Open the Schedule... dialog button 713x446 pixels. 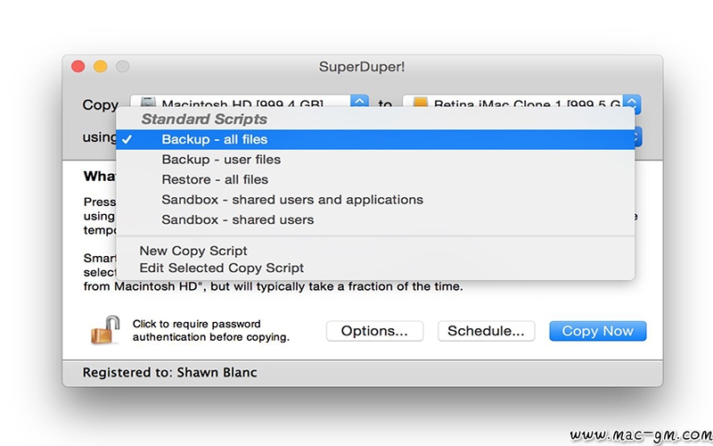[486, 331]
